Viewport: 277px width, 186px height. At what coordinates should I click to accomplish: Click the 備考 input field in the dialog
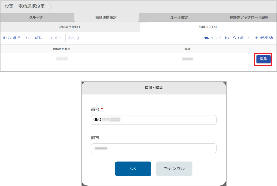click(153, 148)
